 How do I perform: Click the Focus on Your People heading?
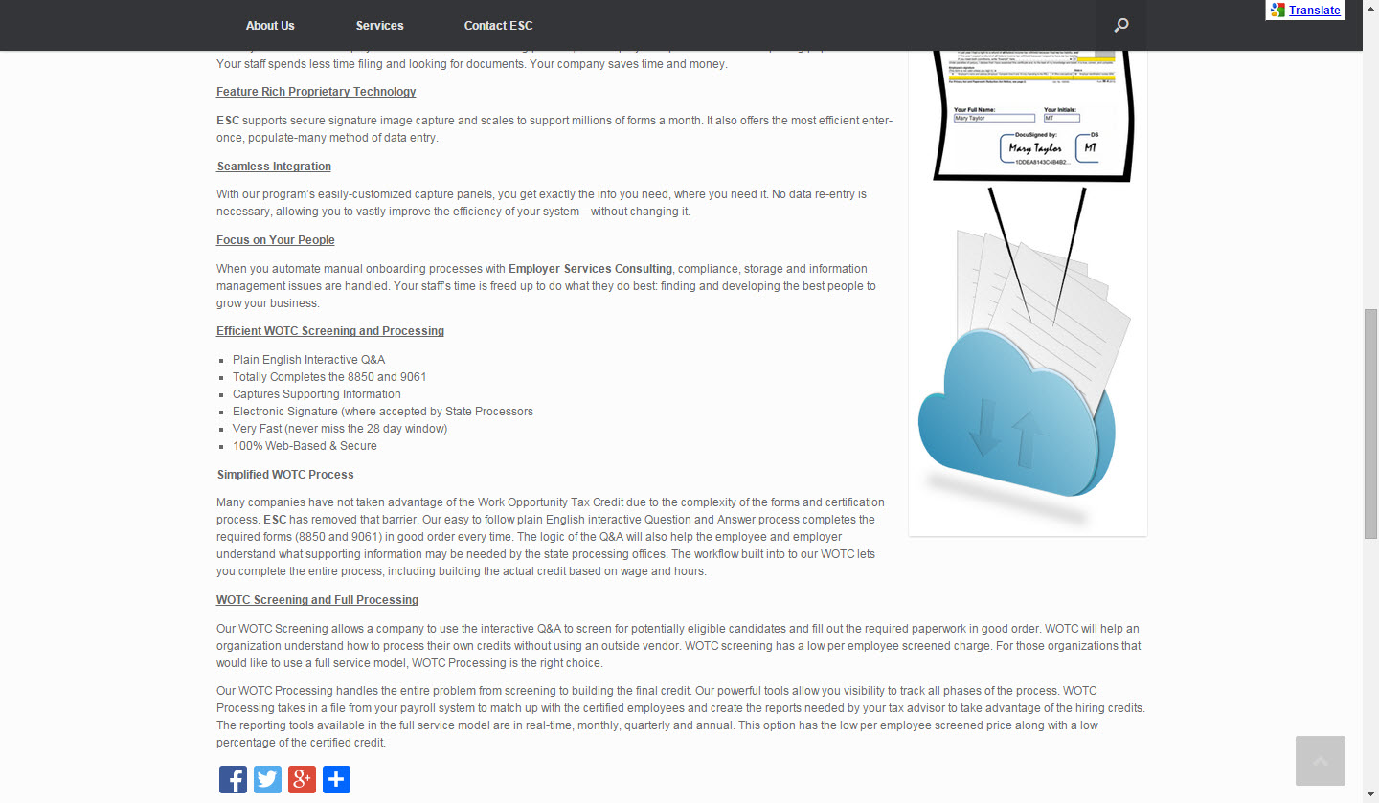(x=276, y=240)
